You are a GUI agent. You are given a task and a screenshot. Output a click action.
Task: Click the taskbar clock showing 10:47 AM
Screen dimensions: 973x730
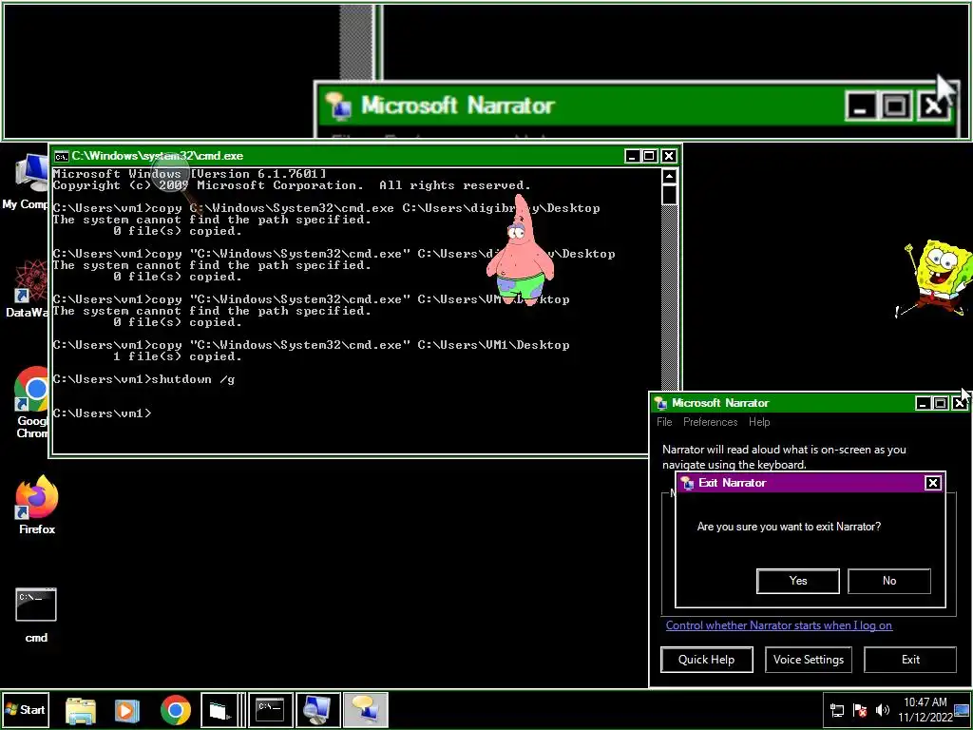[x=925, y=709]
